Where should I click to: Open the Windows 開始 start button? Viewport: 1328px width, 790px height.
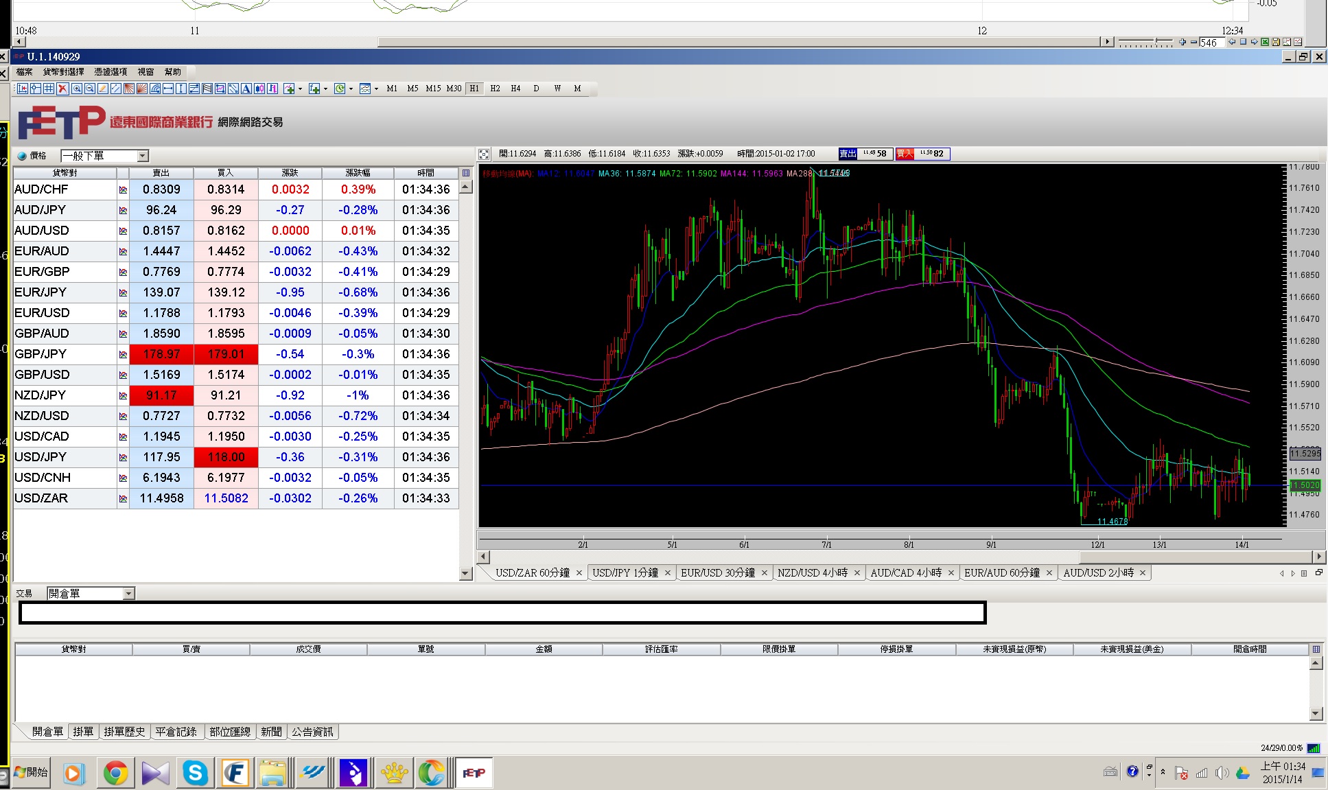(x=30, y=773)
